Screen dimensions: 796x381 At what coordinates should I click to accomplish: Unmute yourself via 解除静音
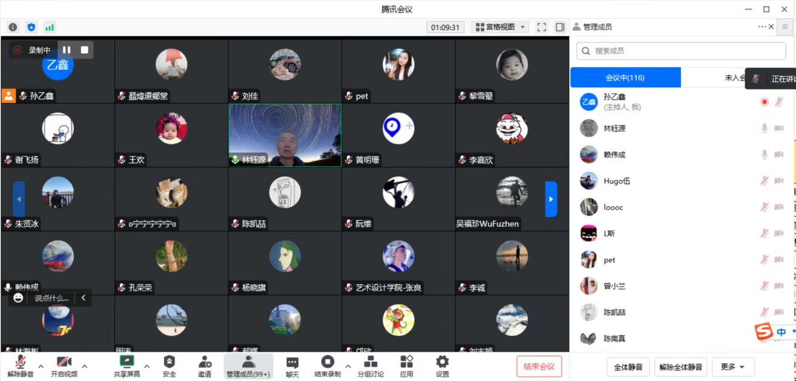tap(20, 365)
